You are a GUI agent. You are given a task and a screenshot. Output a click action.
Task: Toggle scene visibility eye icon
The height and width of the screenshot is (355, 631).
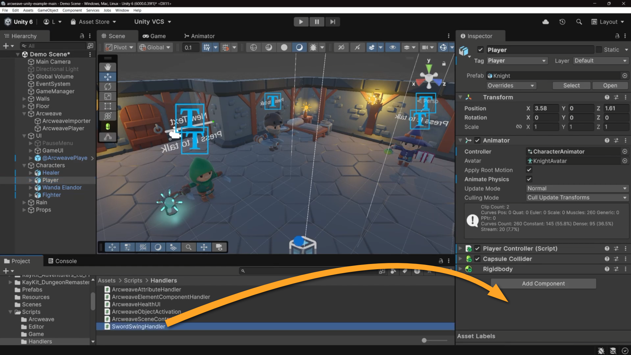392,47
